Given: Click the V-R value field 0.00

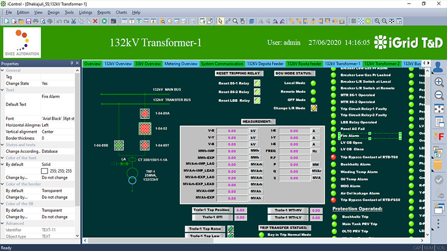Looking at the screenshot, I should click(x=232, y=131).
